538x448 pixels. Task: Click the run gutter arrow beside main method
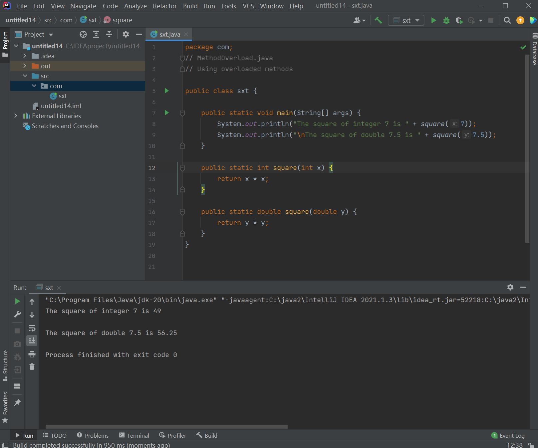167,113
